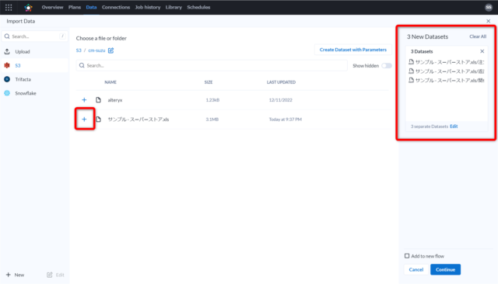The height and width of the screenshot is (284, 498).
Task: Open the Connections tab
Action: coord(116,7)
